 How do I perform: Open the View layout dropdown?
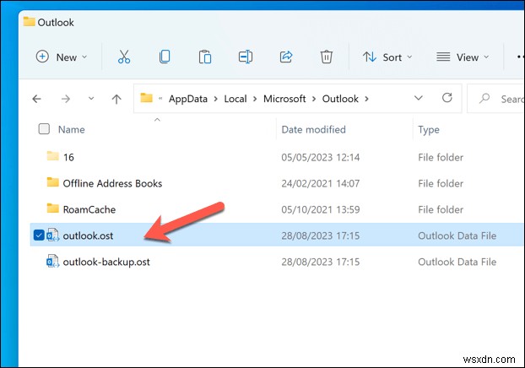(463, 57)
